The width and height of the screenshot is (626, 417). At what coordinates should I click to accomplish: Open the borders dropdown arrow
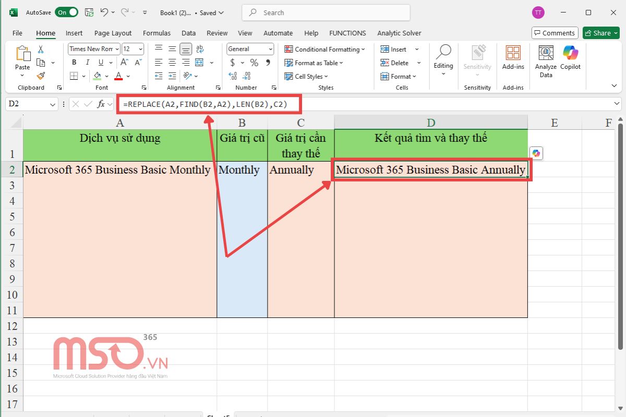point(83,76)
